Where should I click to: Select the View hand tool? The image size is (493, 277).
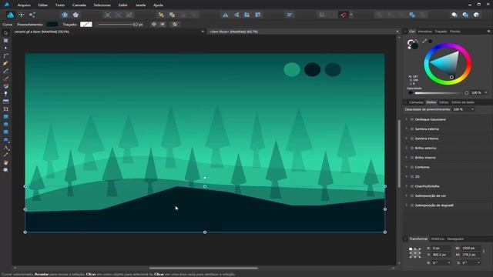pyautogui.click(x=5, y=162)
